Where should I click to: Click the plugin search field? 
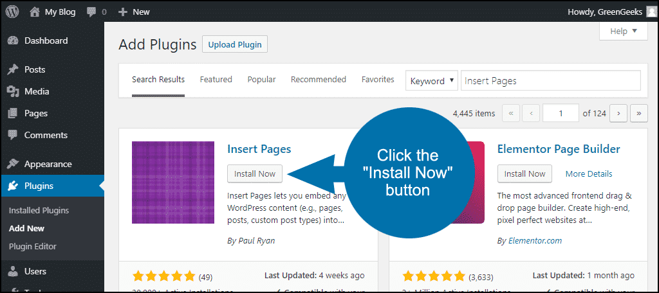551,80
